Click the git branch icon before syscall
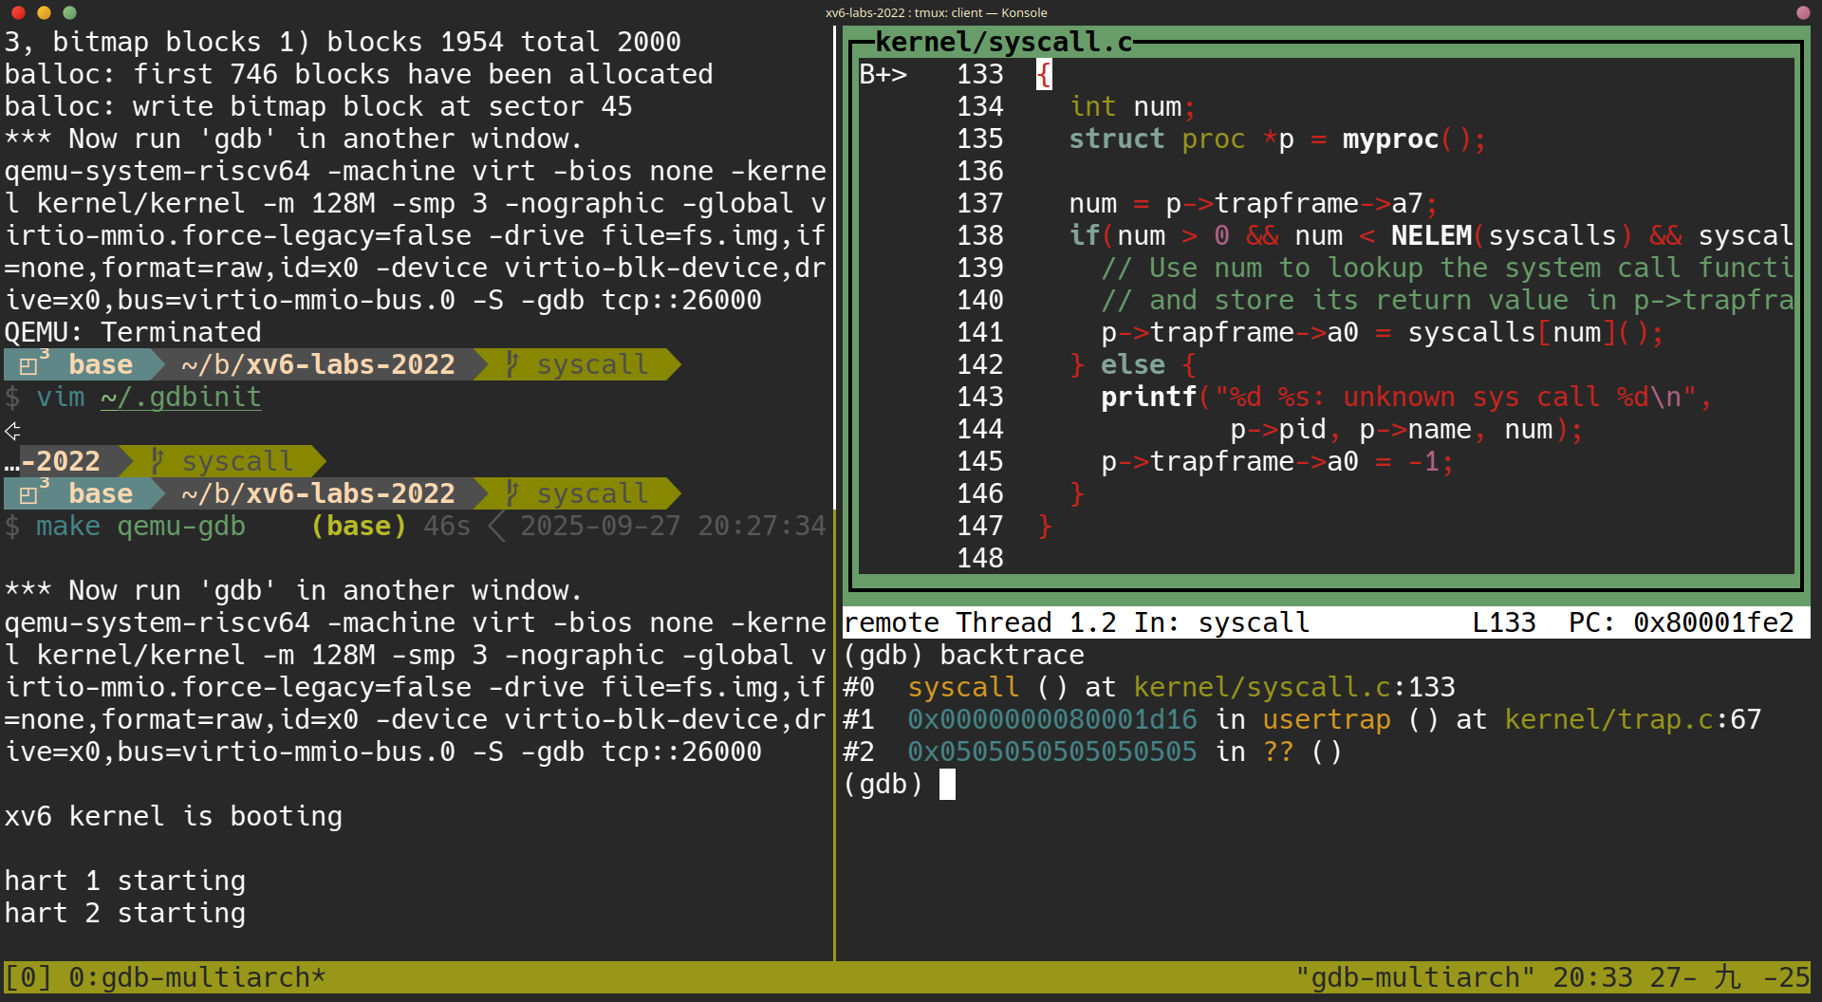Viewport: 1822px width, 1002px height. click(511, 363)
